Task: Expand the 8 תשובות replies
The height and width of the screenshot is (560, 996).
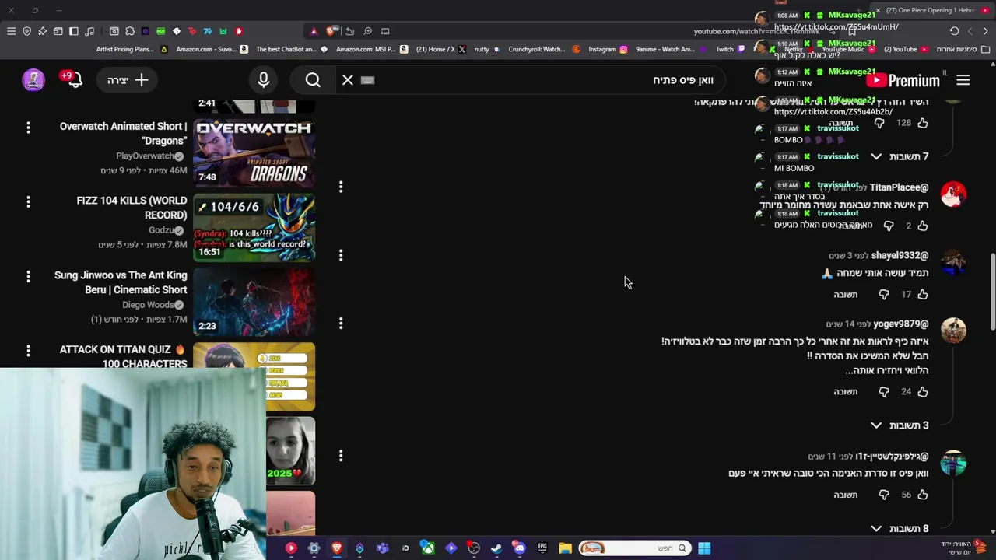Action: (x=900, y=529)
